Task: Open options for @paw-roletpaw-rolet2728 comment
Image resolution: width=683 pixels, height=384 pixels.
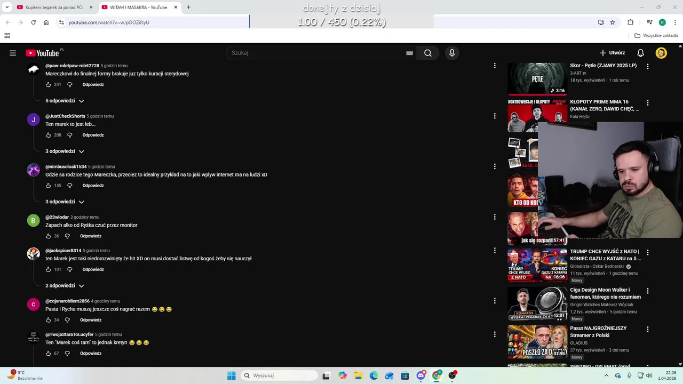Action: (x=495, y=66)
